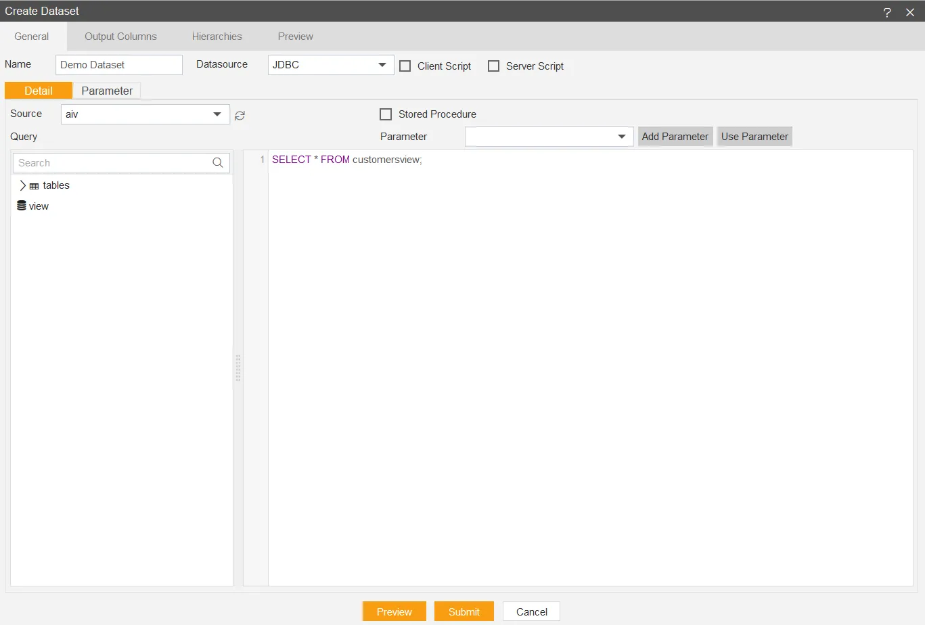Open the Datasource JDBC dropdown

[x=331, y=65]
